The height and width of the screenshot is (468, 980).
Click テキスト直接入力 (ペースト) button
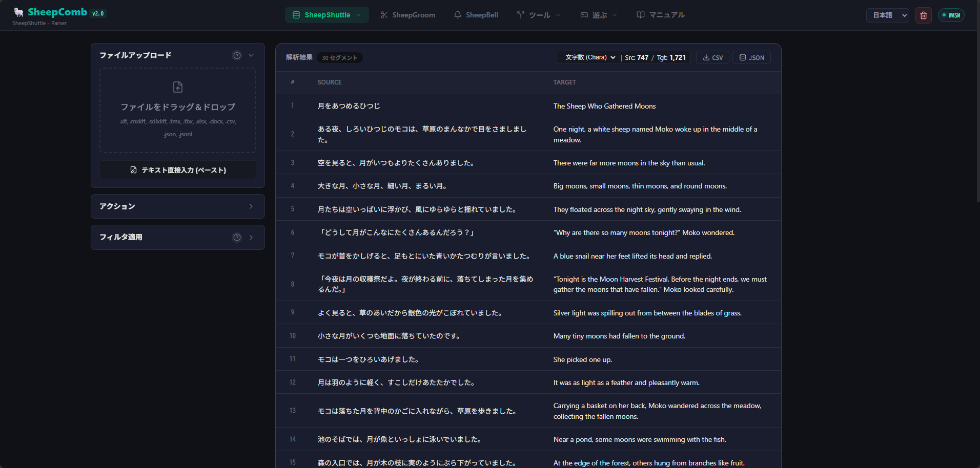click(178, 170)
